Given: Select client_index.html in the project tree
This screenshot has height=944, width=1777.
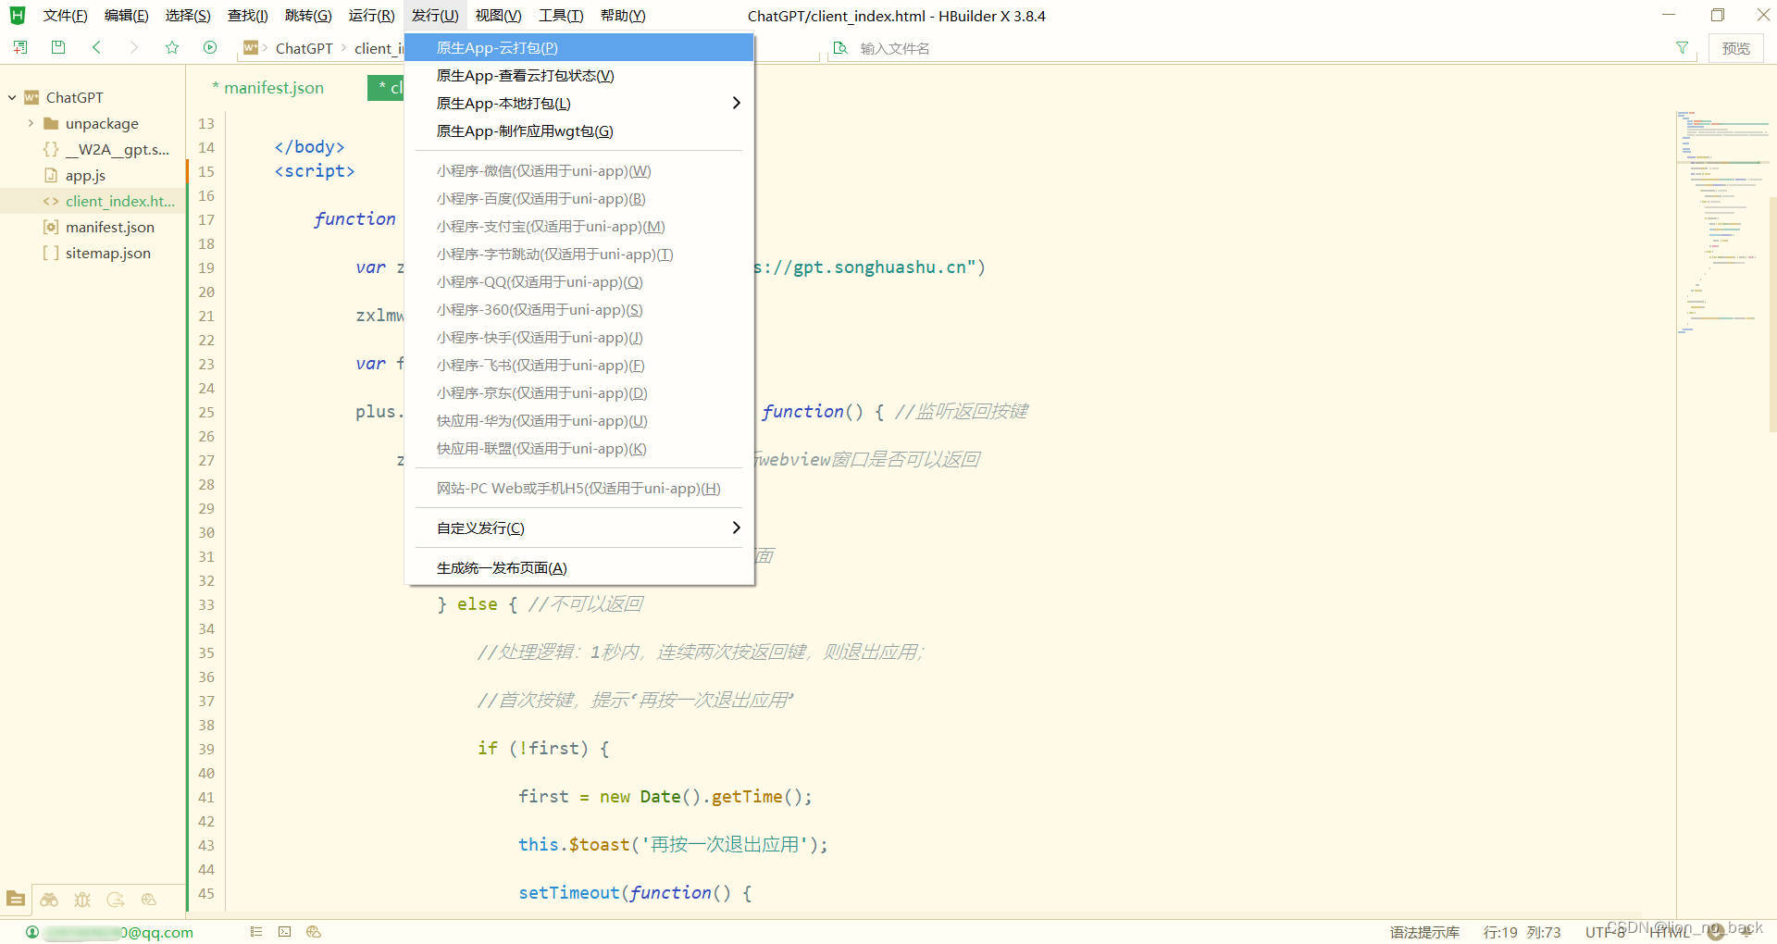Looking at the screenshot, I should pos(119,201).
